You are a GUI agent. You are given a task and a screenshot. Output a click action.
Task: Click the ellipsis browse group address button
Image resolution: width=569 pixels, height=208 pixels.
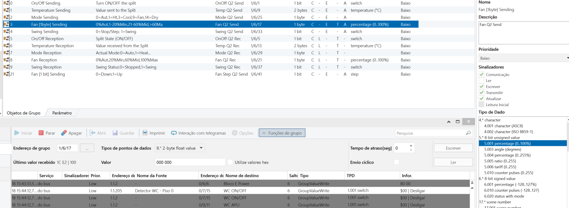coord(87,148)
